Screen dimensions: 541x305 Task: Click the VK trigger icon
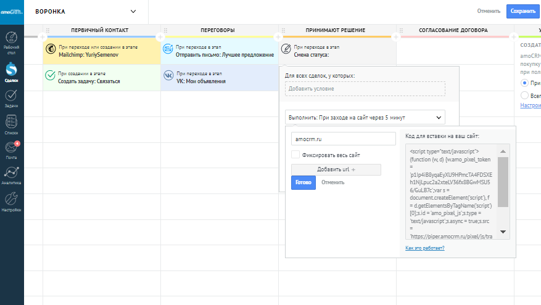168,76
